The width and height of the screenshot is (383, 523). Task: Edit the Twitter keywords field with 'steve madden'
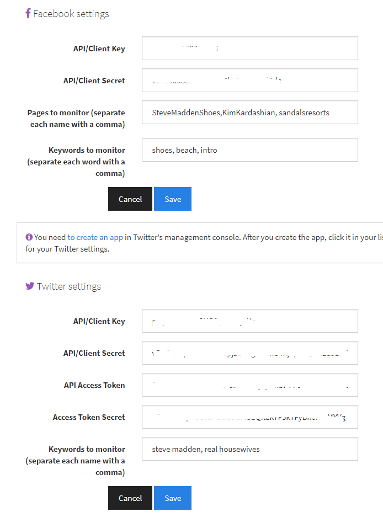[249, 449]
